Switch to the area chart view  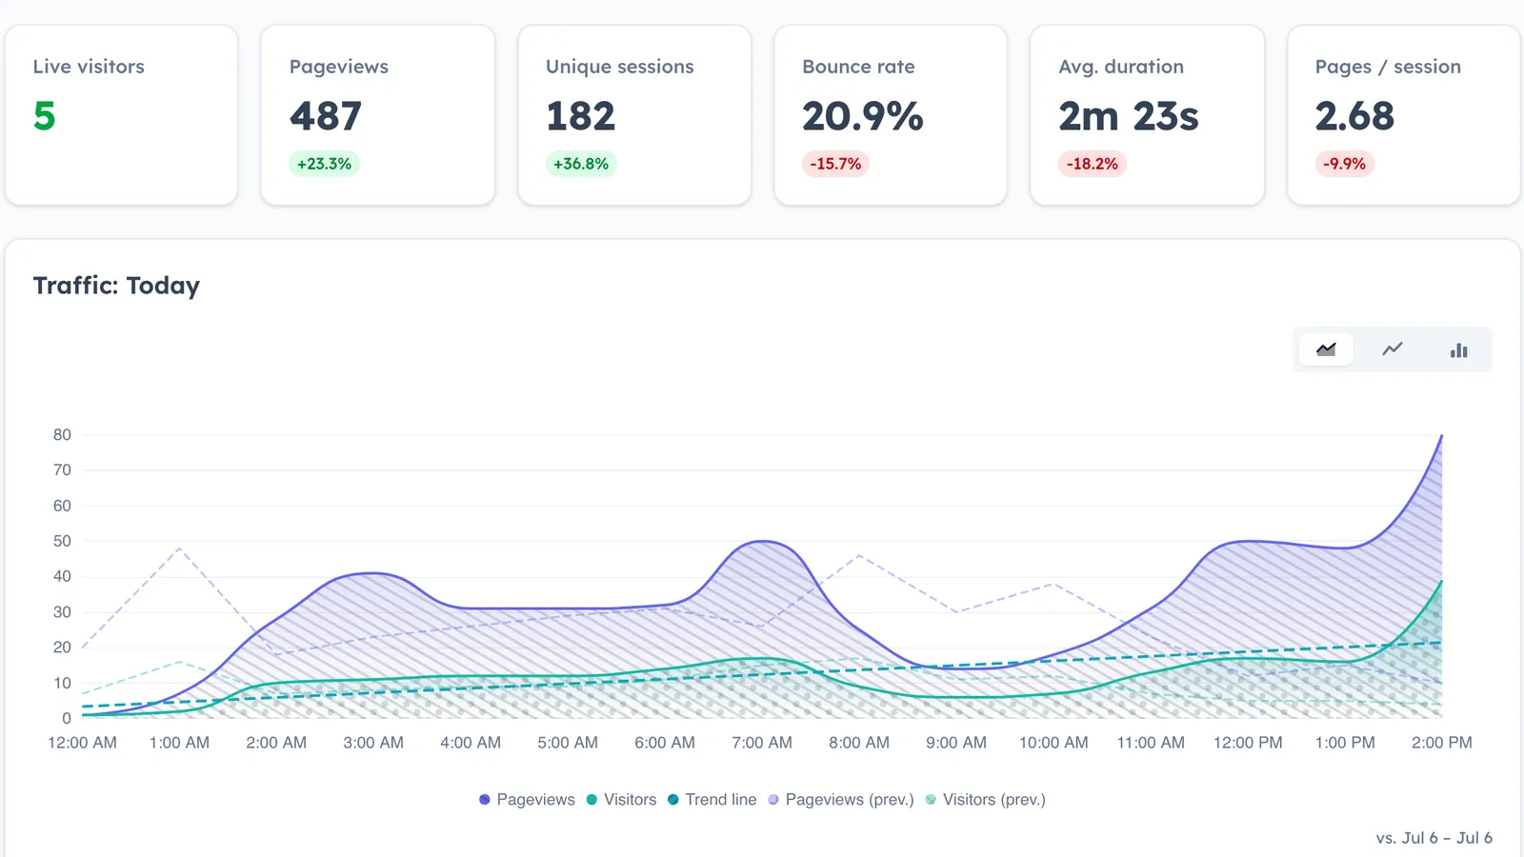click(x=1326, y=349)
